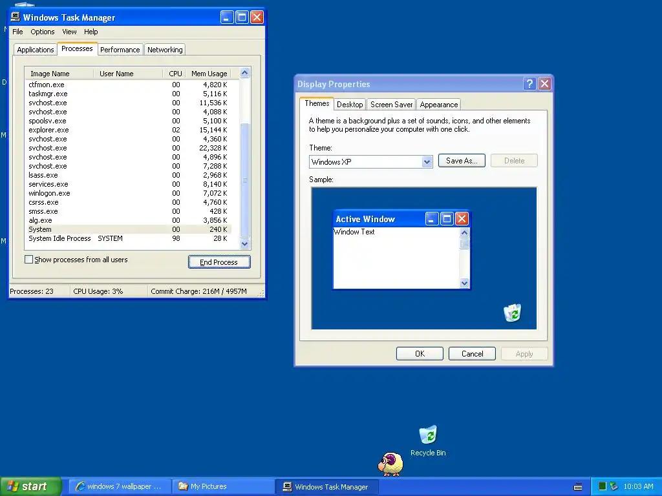Screen dimensions: 662x496
Task: Select the winlogon.exe process
Action: [x=128, y=193]
